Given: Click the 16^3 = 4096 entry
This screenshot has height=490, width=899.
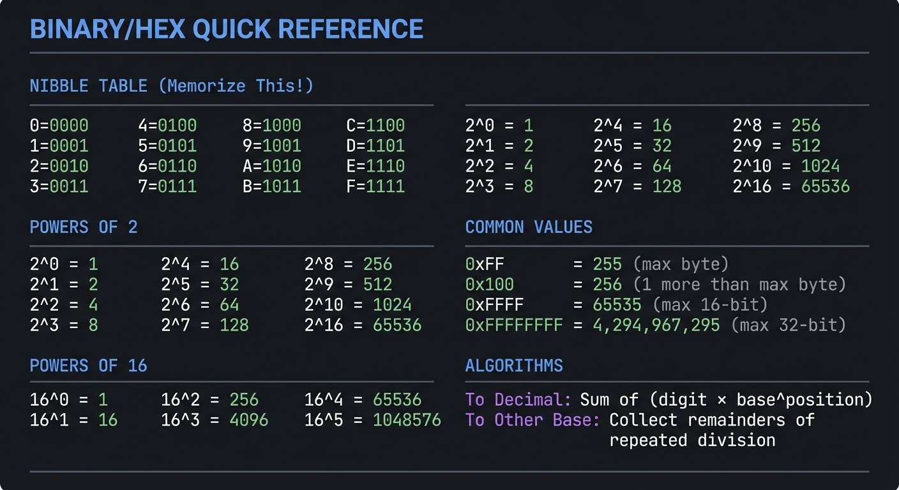Looking at the screenshot, I should (x=215, y=420).
